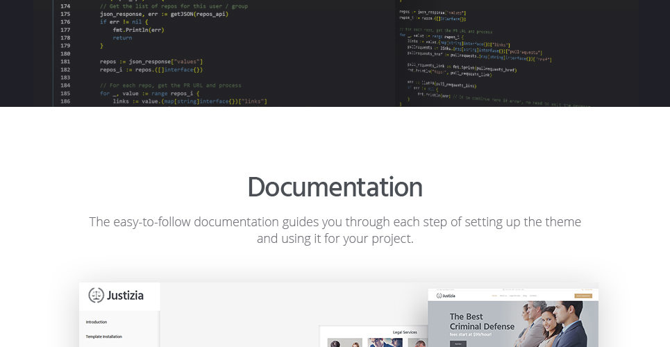Image resolution: width=670 pixels, height=347 pixels.
Task: Click 'fees start at $99/hour!' text
Action: pyautogui.click(x=471, y=335)
